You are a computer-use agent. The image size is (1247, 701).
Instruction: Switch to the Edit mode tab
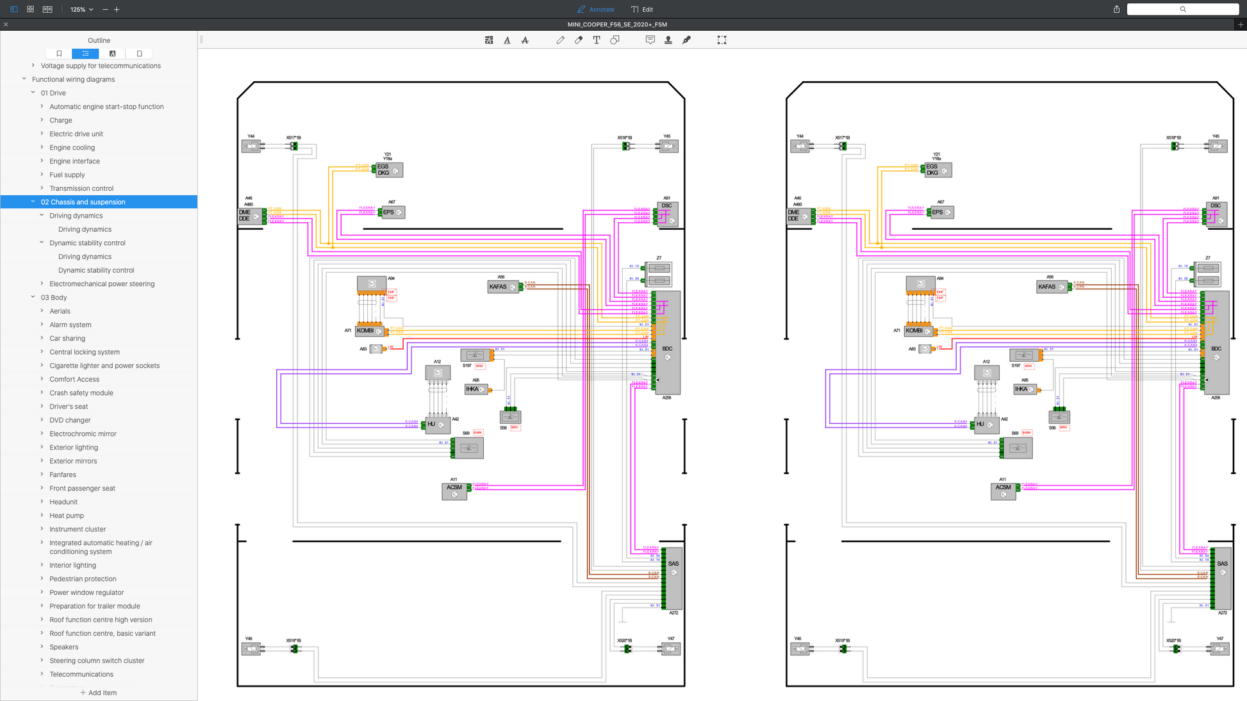tap(642, 10)
